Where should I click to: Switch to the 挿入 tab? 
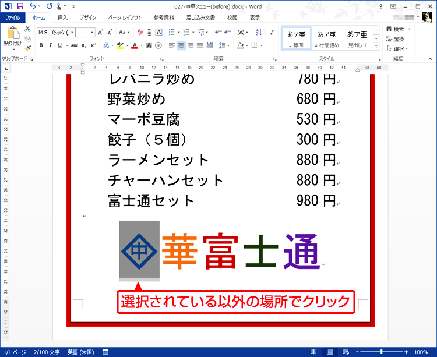pos(62,17)
